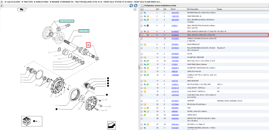Click the Usage column header

220,9
